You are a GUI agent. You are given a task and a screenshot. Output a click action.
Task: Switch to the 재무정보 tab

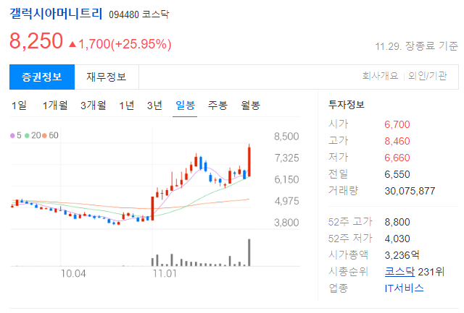pyautogui.click(x=107, y=77)
